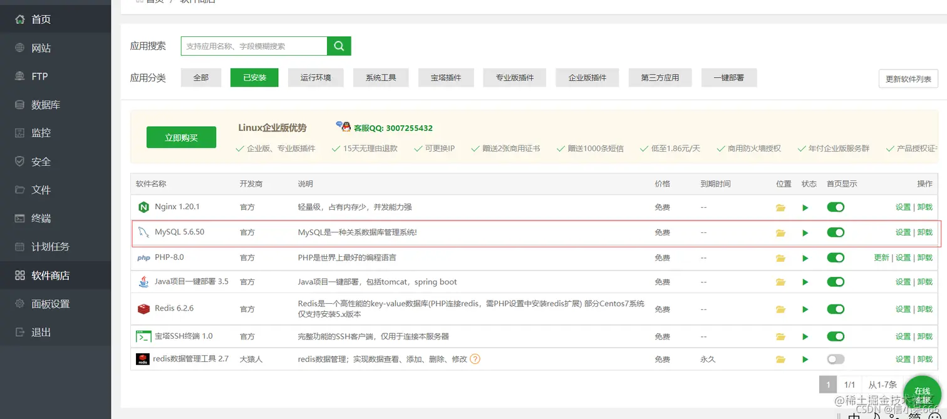Toggle PHP-8.0 homepage display switch
This screenshot has width=947, height=419.
[836, 257]
